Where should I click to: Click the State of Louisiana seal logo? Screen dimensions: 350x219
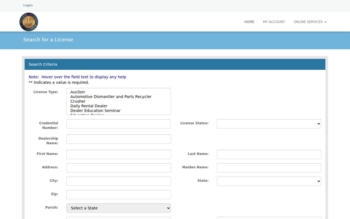pos(29,22)
